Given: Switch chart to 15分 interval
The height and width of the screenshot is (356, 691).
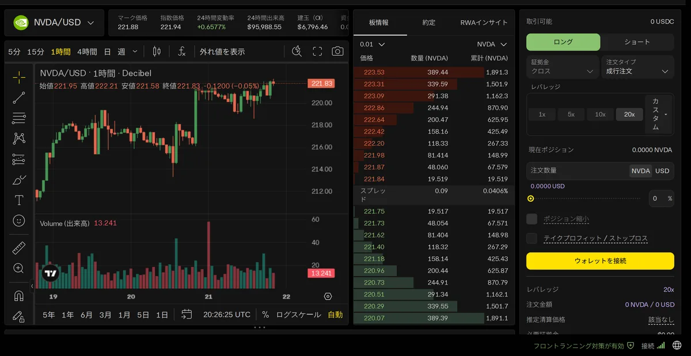Looking at the screenshot, I should pos(36,52).
